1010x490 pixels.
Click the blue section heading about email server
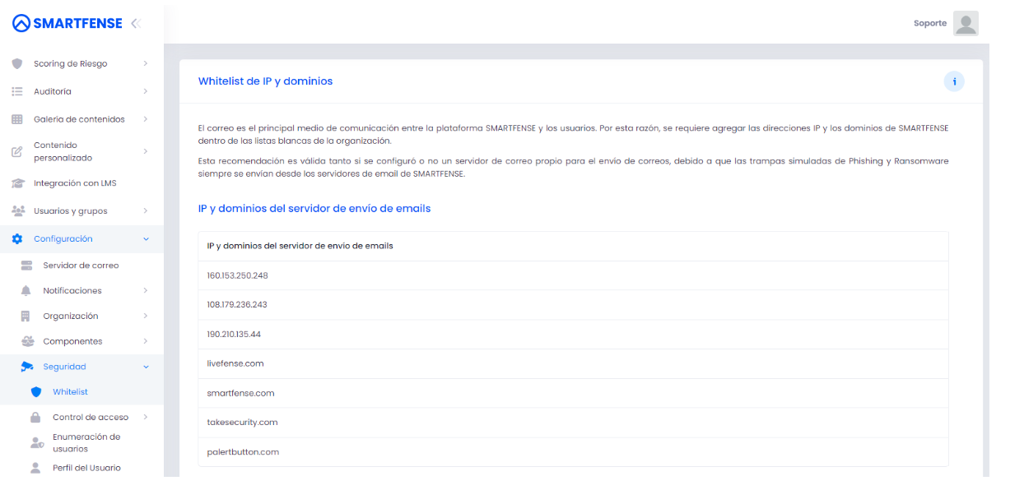point(314,209)
